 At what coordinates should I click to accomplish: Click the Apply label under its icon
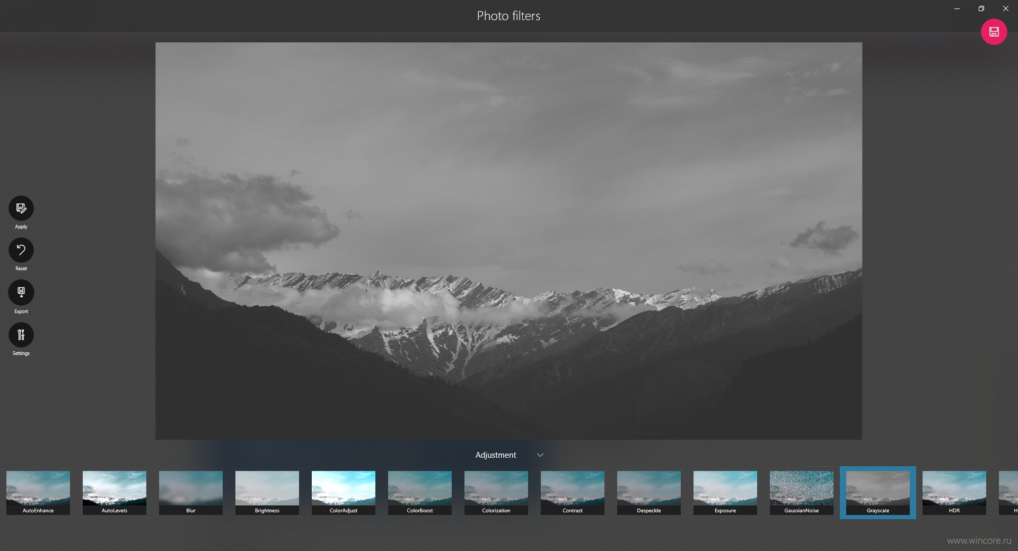tap(21, 227)
